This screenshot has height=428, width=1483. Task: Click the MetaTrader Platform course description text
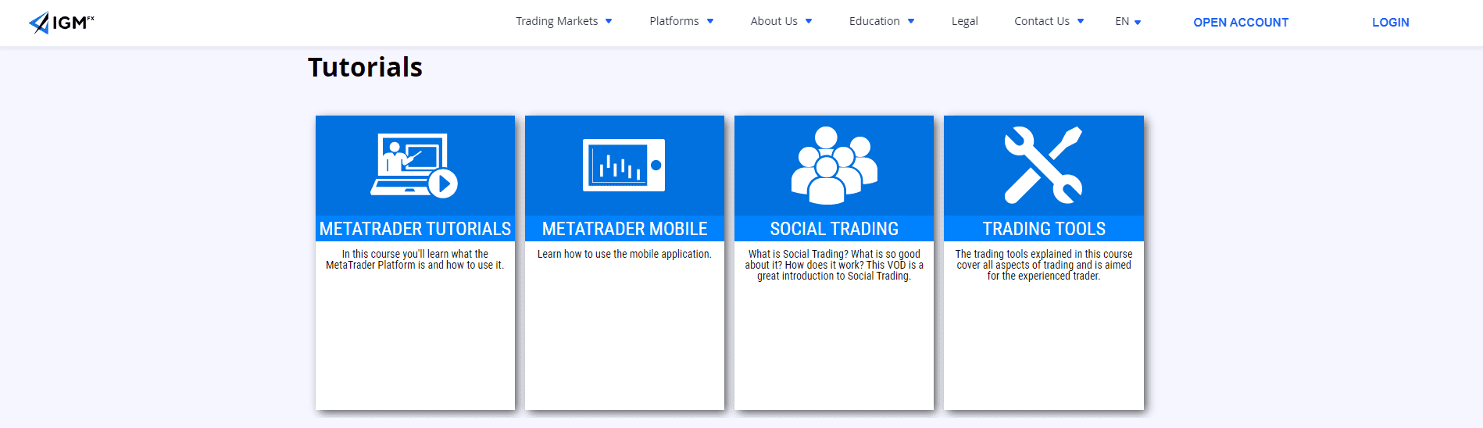pos(415,259)
